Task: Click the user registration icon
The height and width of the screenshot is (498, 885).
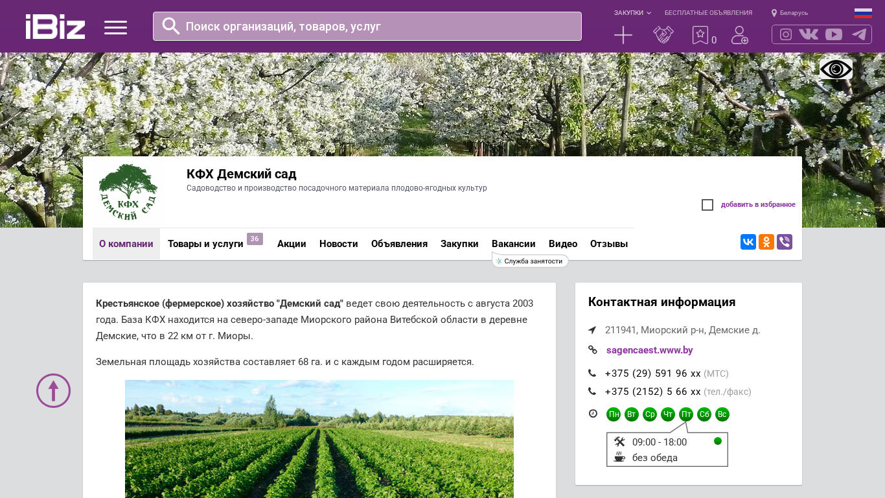Action: tap(740, 35)
